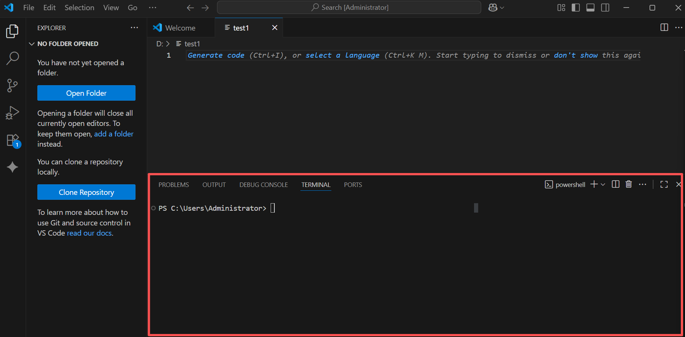Open the Extensions view
Viewport: 685px width, 337px height.
(x=12, y=140)
